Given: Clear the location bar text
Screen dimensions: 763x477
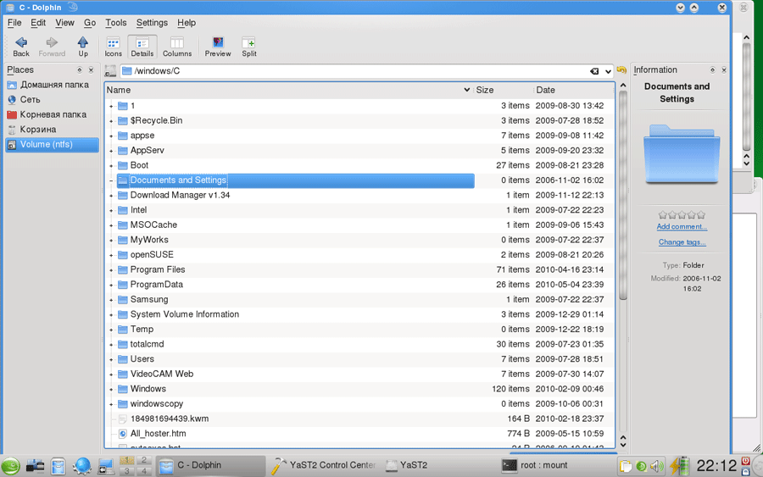Looking at the screenshot, I should pyautogui.click(x=594, y=71).
